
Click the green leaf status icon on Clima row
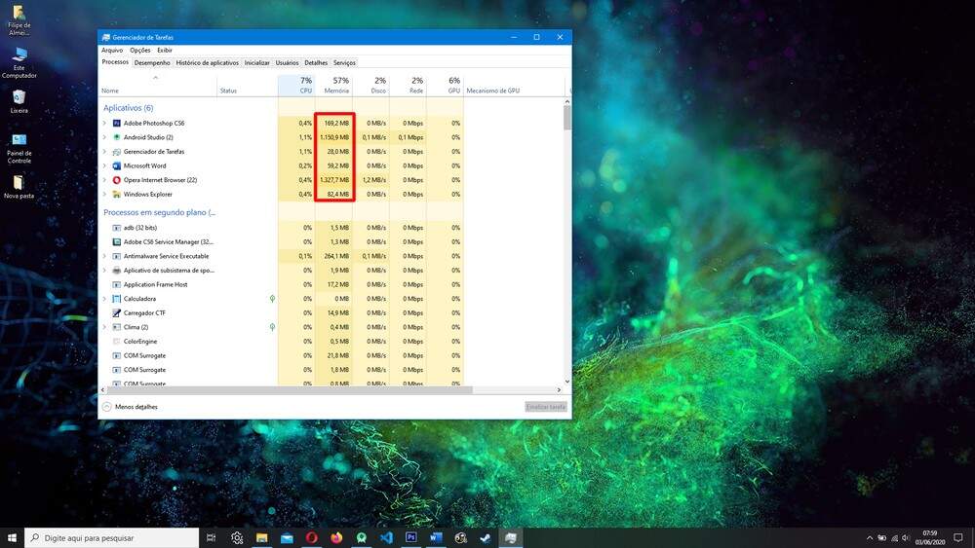pyautogui.click(x=272, y=327)
